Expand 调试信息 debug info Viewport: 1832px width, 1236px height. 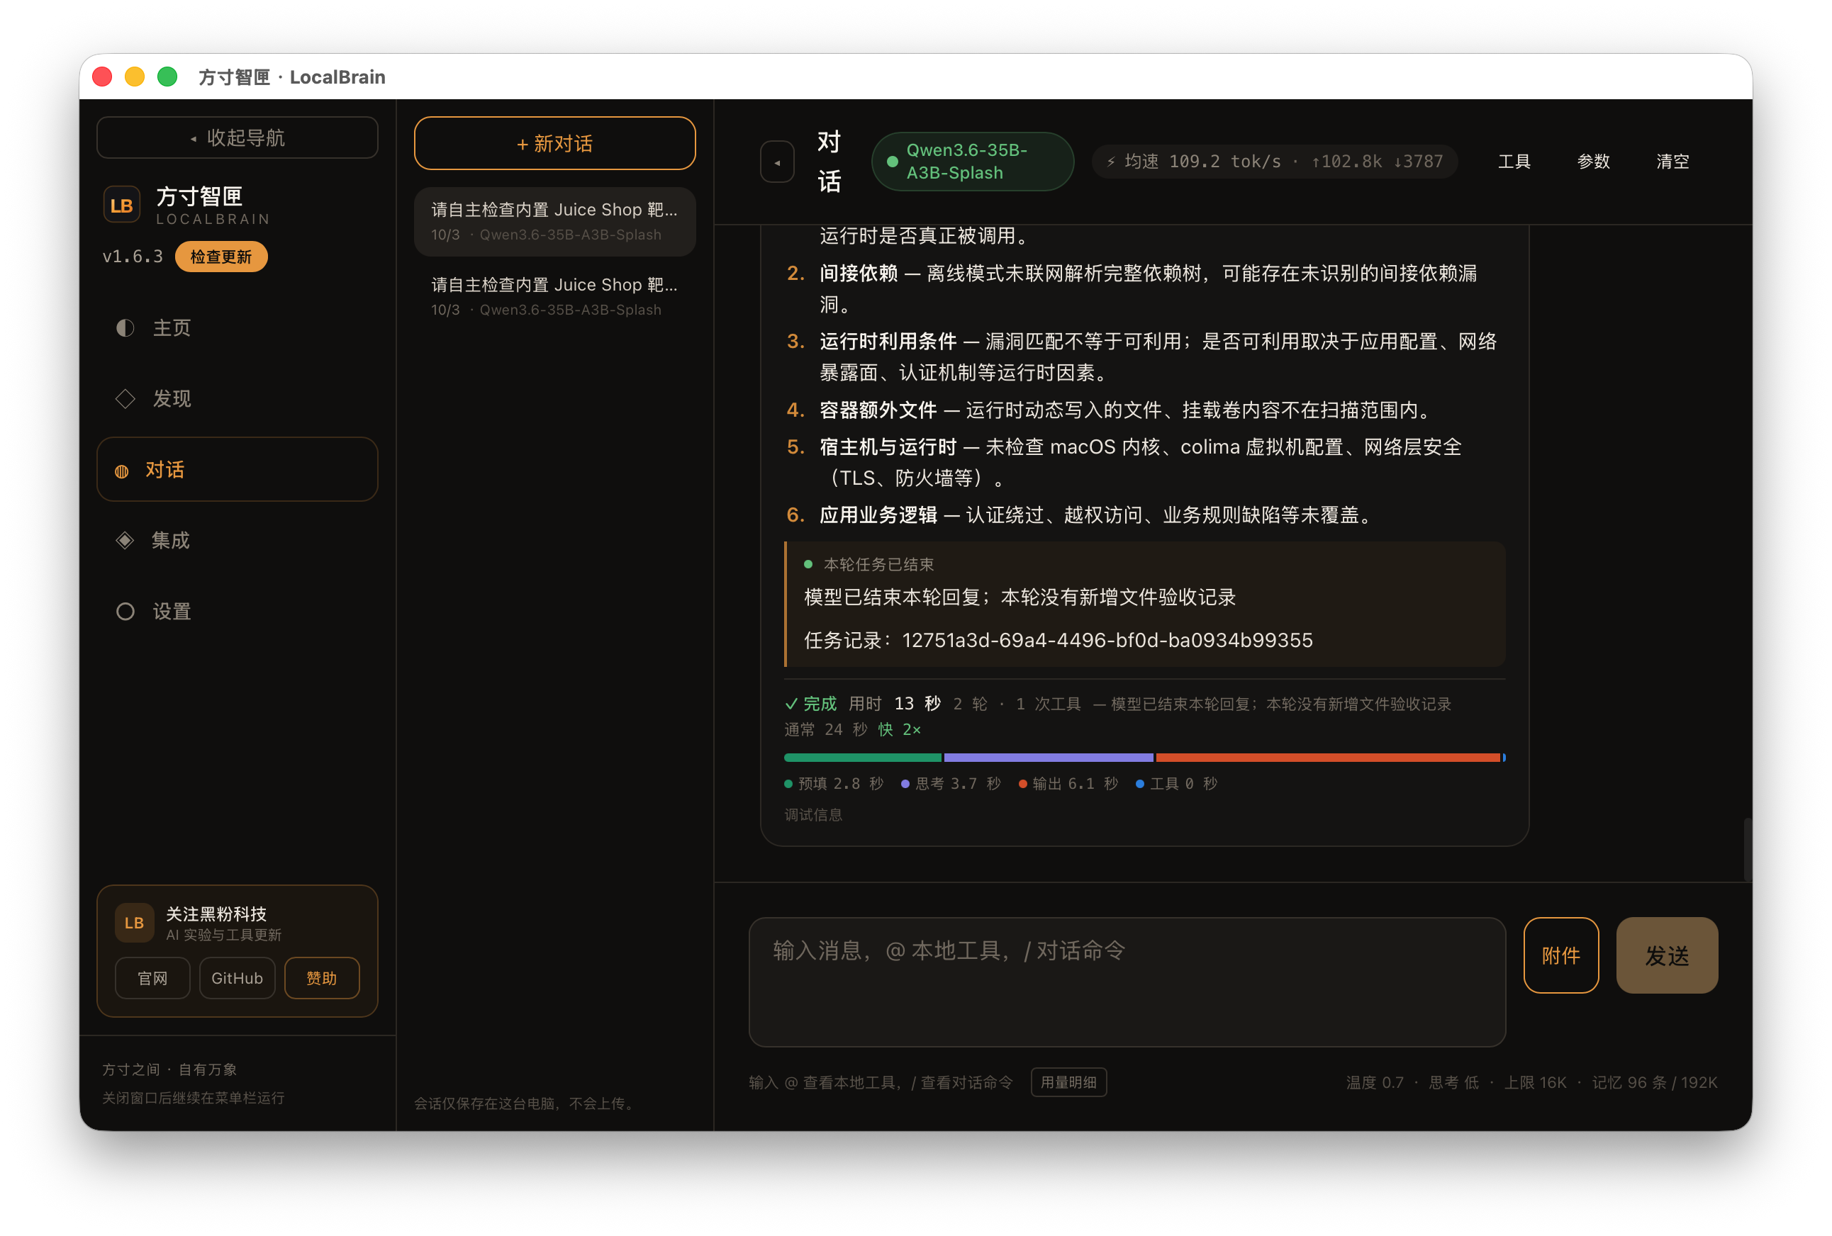pyautogui.click(x=812, y=814)
